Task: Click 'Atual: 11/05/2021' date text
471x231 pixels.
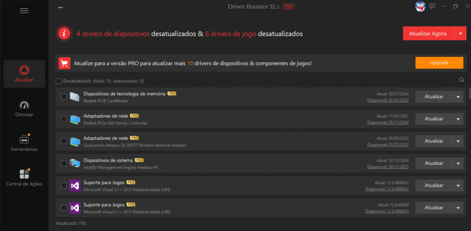Action: (x=393, y=116)
